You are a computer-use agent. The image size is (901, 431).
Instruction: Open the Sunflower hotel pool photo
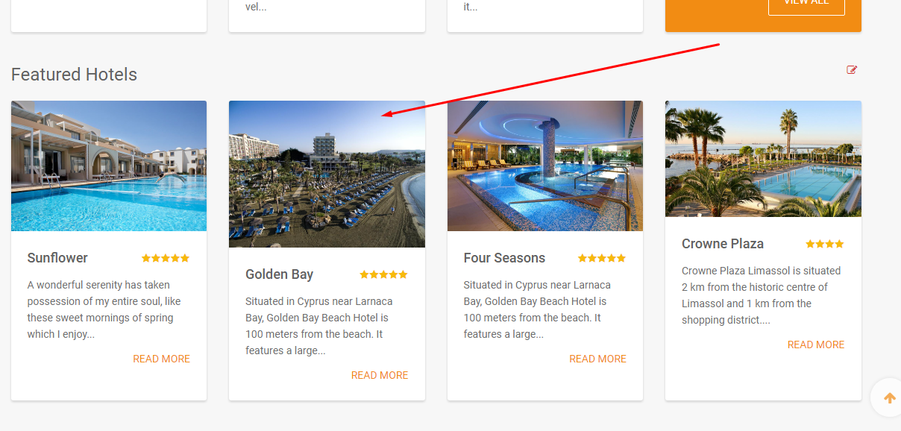click(109, 166)
